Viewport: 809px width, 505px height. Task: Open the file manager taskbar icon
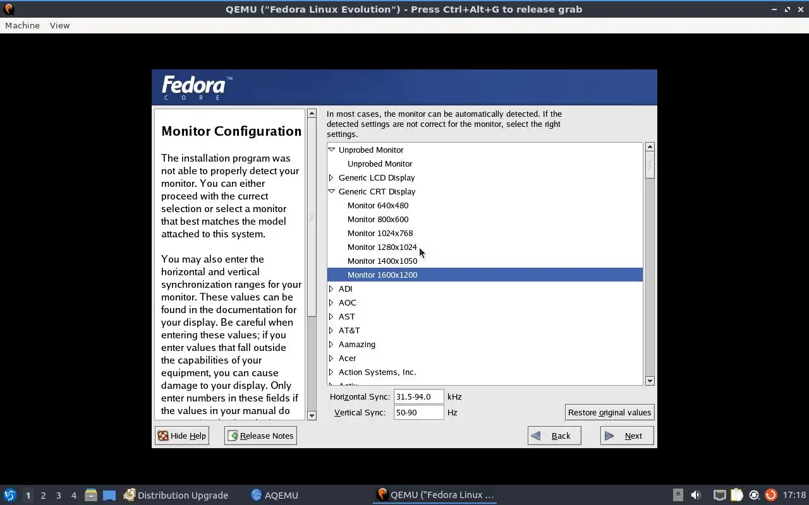pos(91,495)
